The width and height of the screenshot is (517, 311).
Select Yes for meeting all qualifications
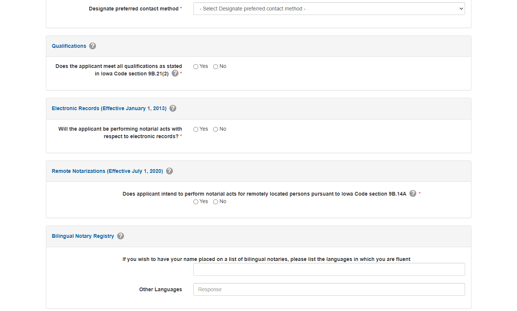pos(196,66)
